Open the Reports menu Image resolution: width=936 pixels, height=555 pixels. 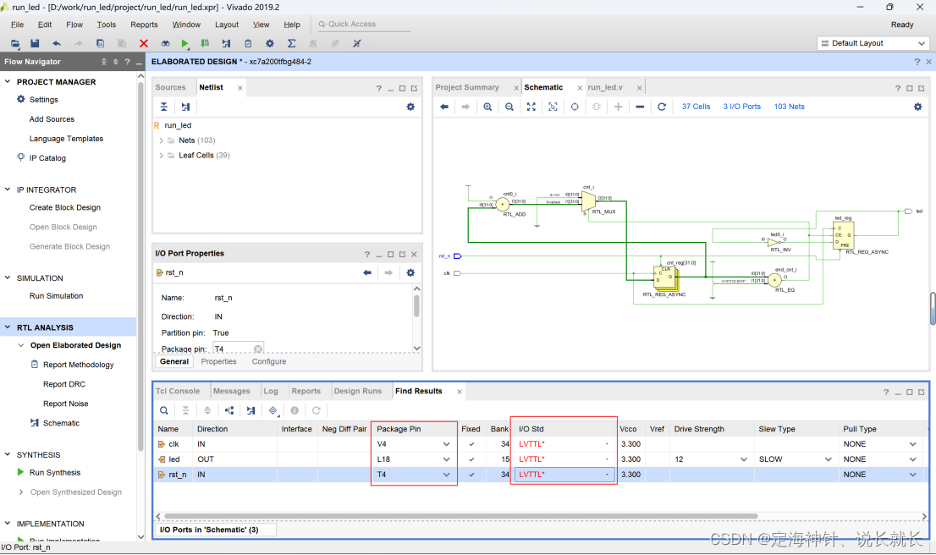click(144, 25)
